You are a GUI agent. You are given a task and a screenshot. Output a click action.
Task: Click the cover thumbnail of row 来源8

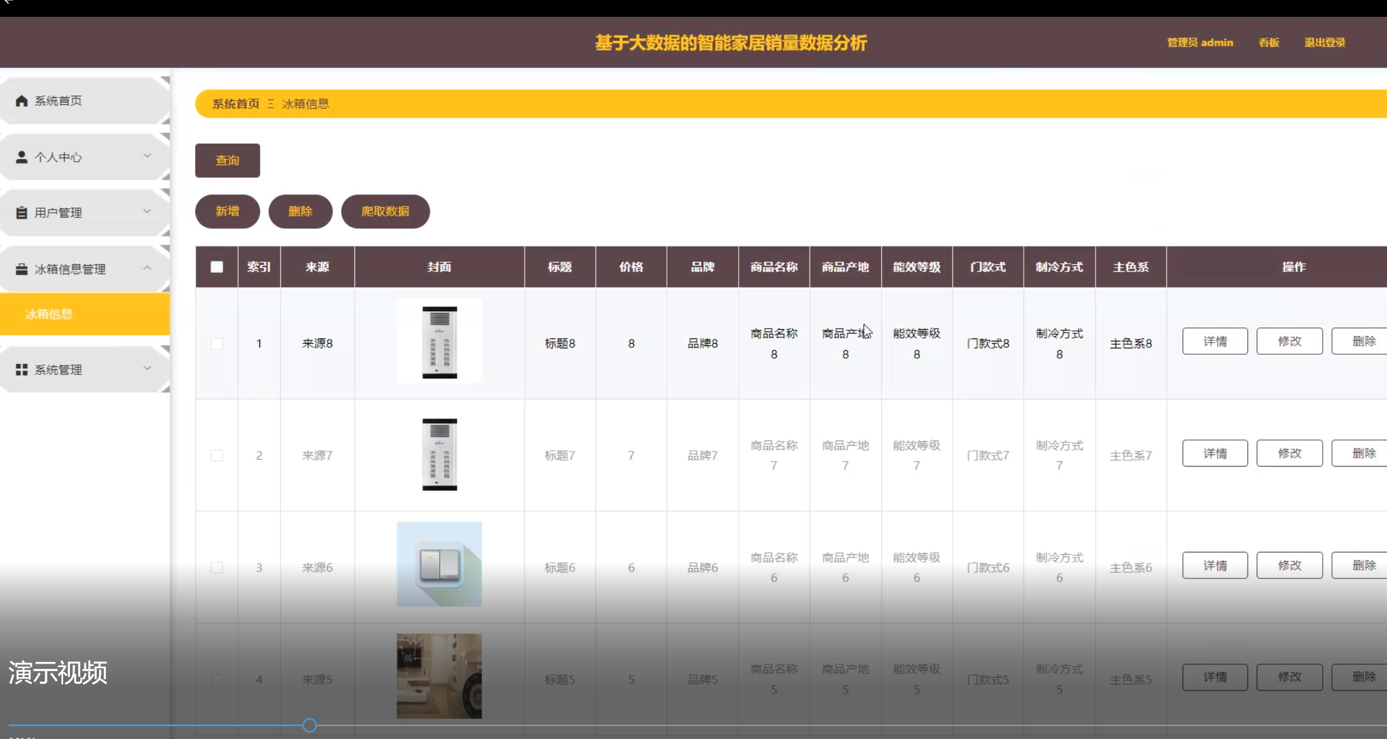439,342
